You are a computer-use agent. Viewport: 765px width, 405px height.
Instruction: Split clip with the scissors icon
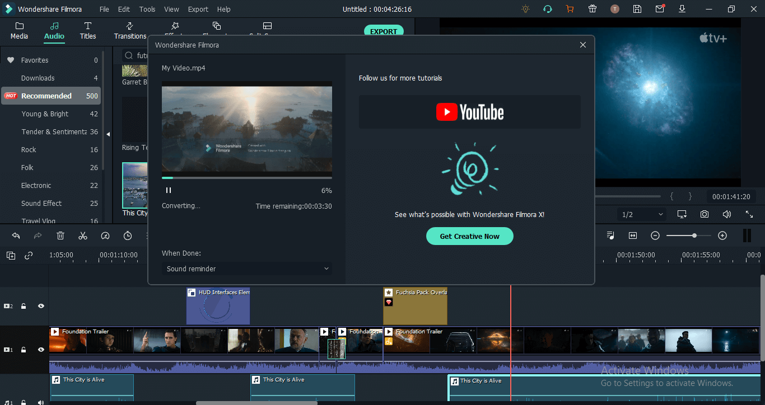pos(83,236)
